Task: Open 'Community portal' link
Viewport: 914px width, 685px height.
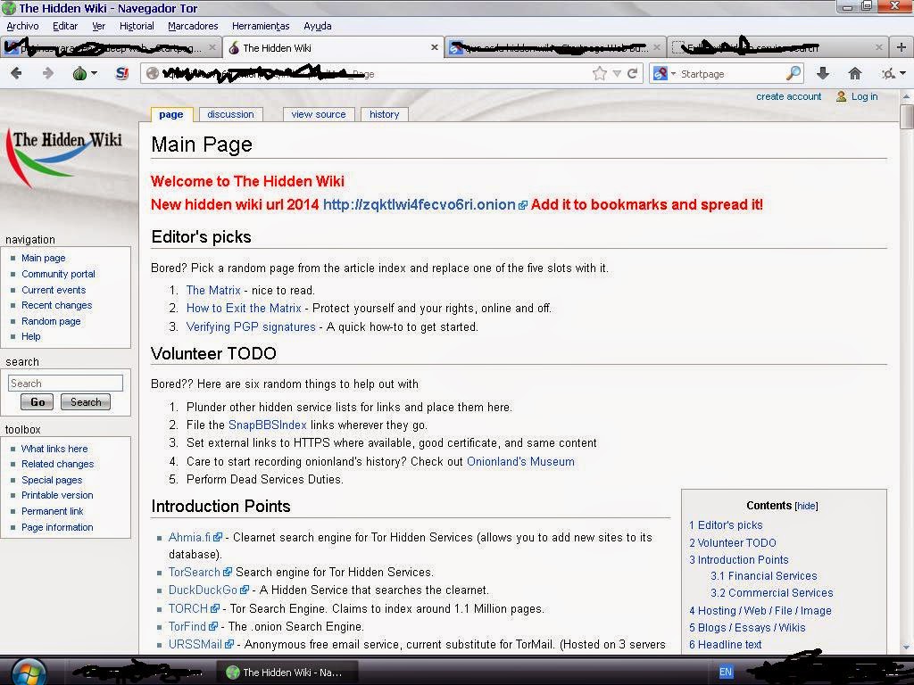Action: click(58, 274)
